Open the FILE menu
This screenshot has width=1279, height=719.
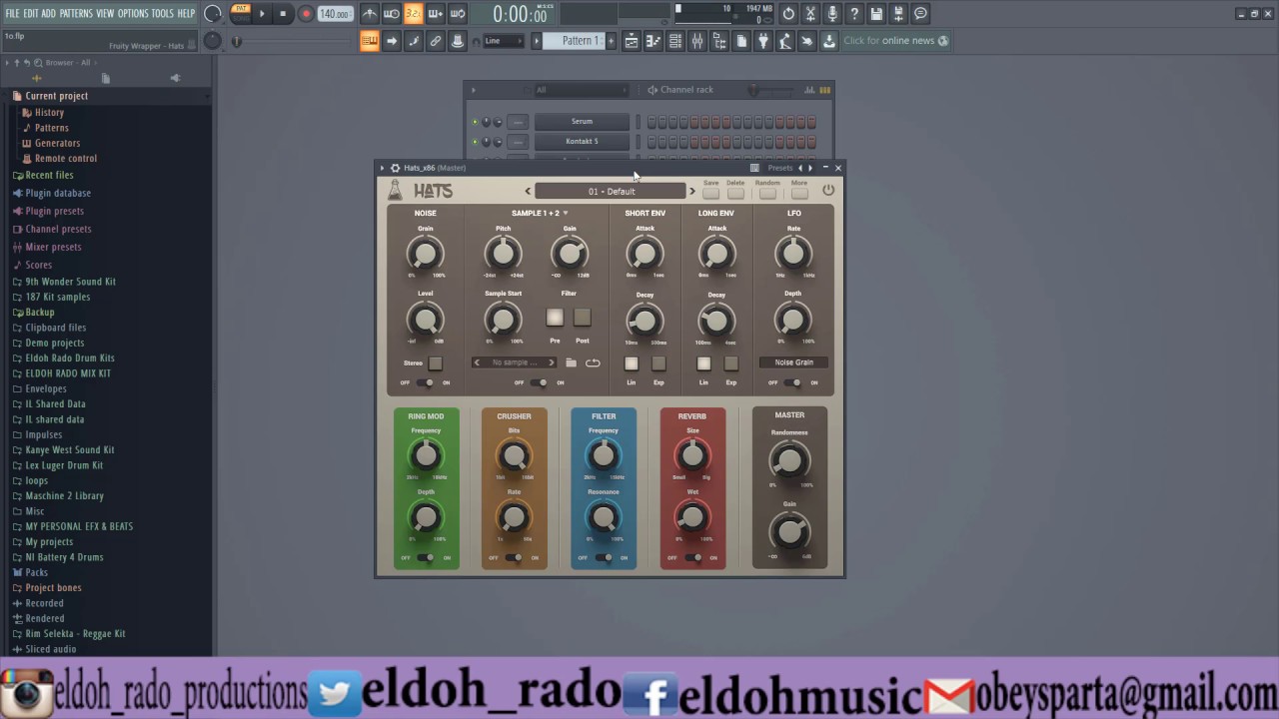[12, 13]
